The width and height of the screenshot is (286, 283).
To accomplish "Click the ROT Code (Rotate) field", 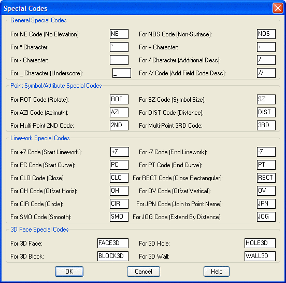I will click(119, 100).
